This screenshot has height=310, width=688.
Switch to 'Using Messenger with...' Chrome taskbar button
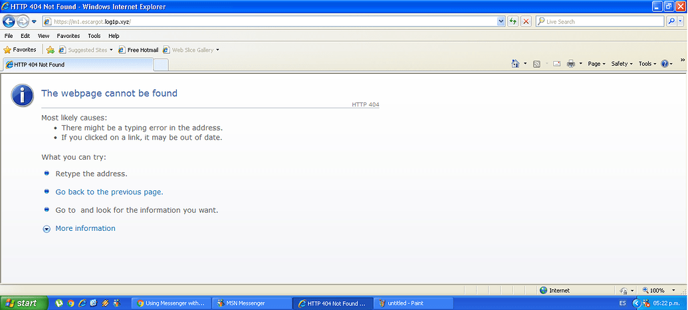click(171, 303)
